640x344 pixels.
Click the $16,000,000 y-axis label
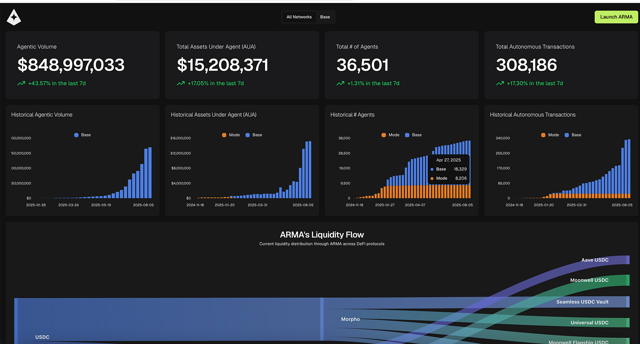pos(181,138)
